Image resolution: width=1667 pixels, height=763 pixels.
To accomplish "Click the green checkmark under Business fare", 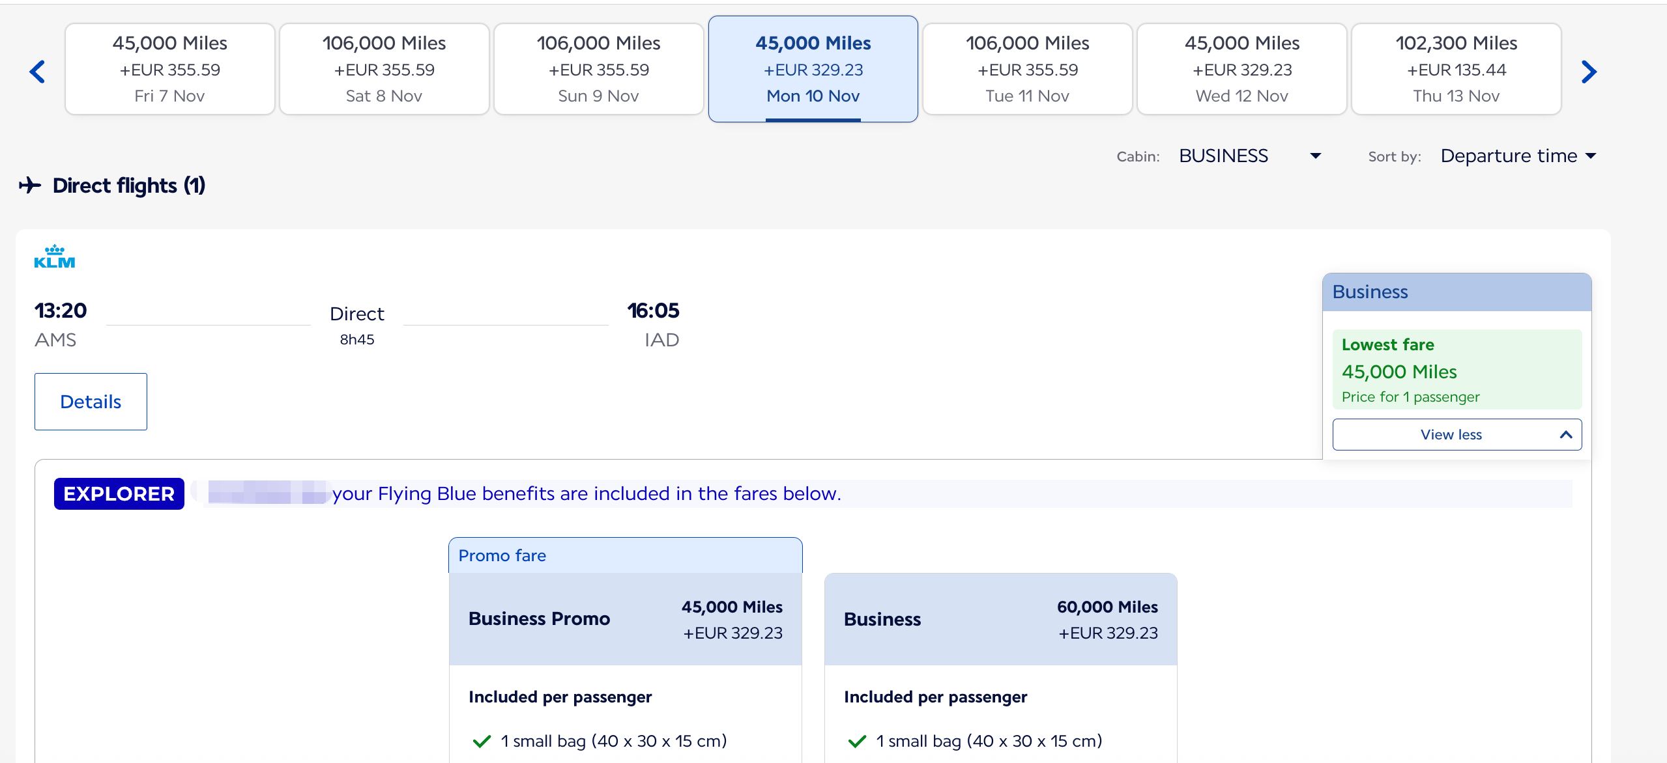I will 857,742.
